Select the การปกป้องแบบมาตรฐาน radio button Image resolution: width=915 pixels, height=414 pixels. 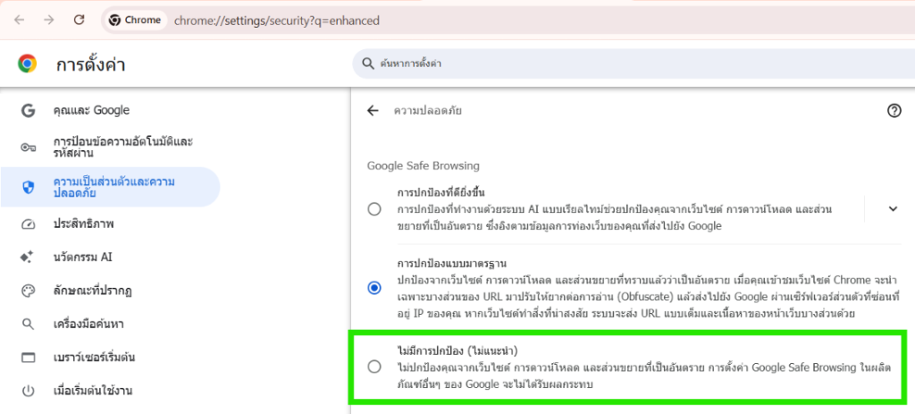coord(374,288)
